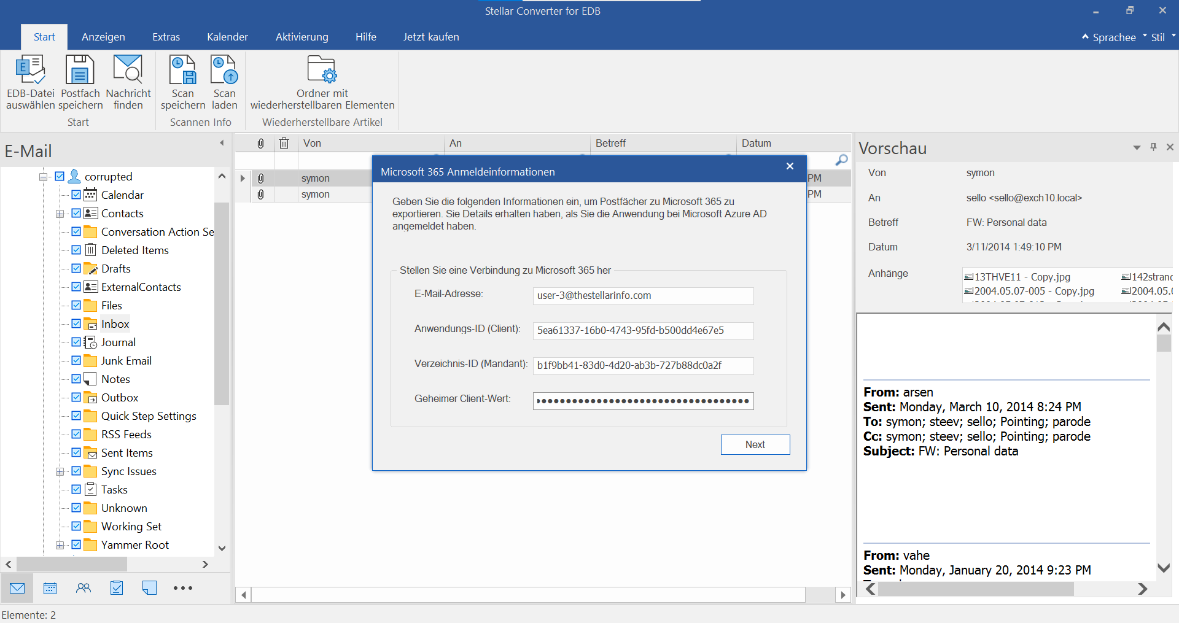Open the Anzeigen ribbon tab
Screen dimensions: 1179x623
coord(103,37)
